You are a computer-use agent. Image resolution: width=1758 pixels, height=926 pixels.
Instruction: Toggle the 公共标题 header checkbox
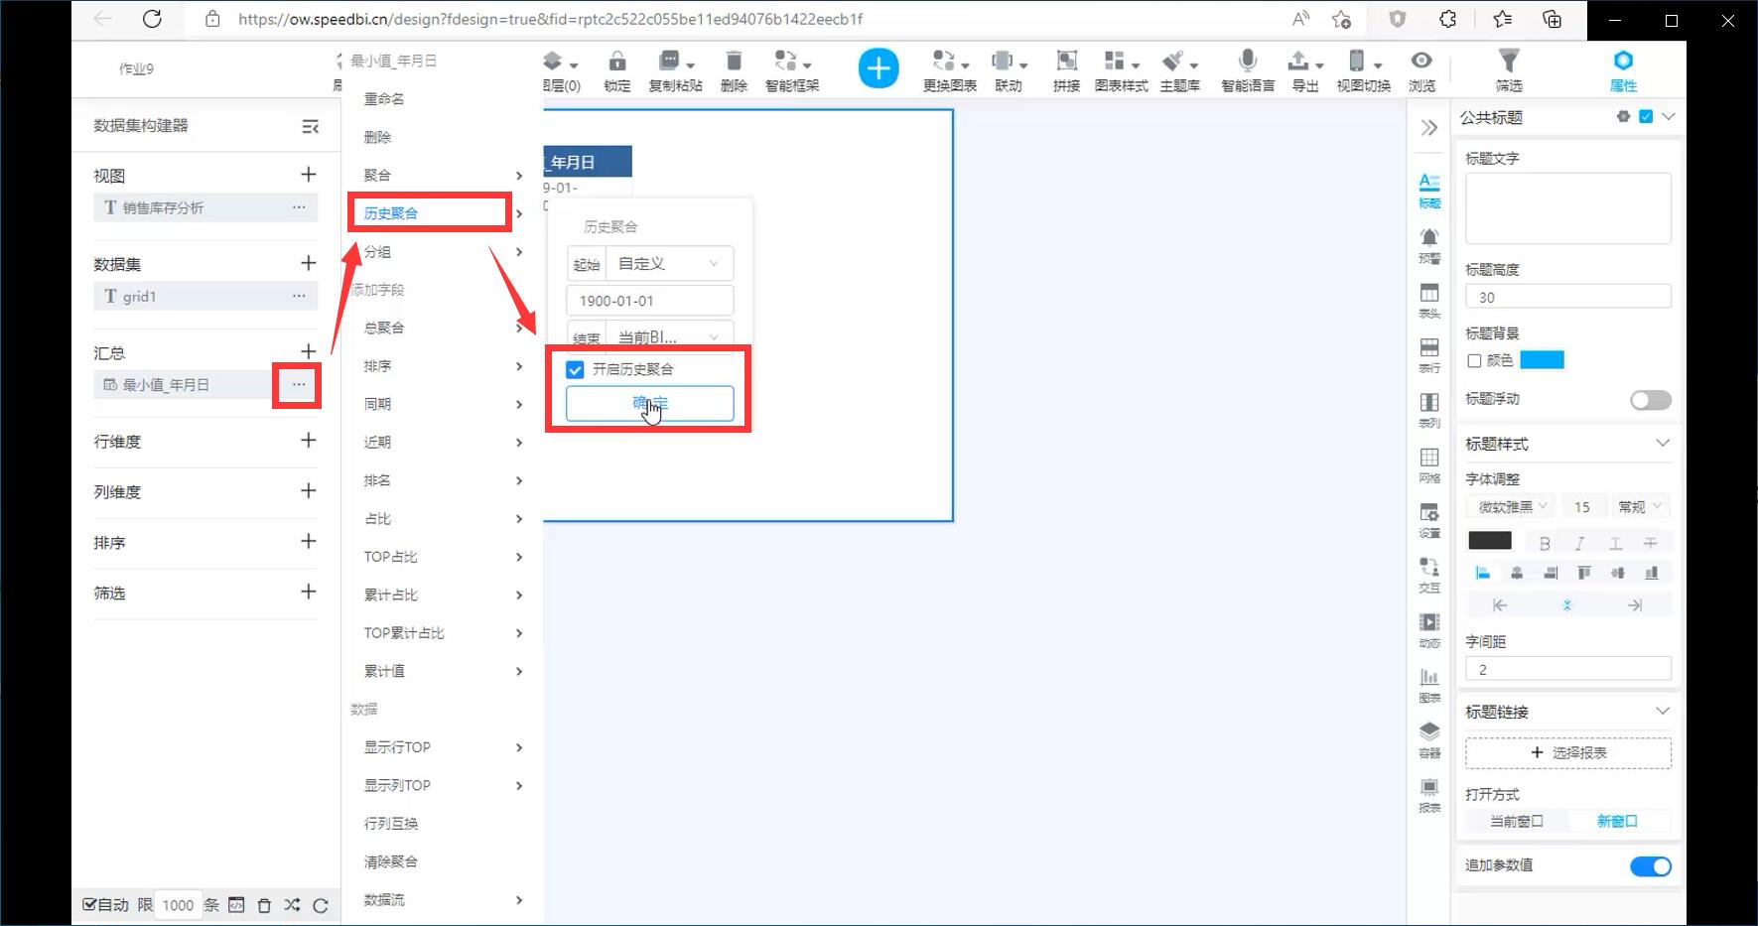point(1646,117)
